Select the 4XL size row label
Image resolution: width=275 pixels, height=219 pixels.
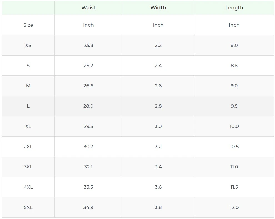point(28,187)
